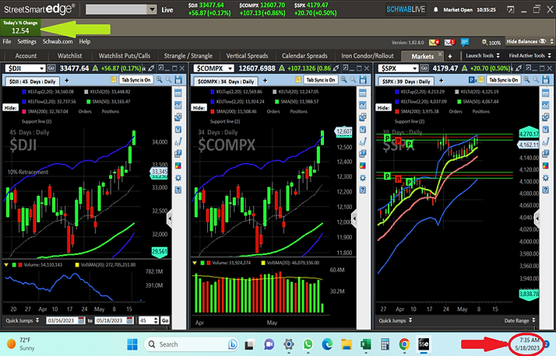
Task: Expand Date Range in the $SPX chart
Action: (x=520, y=320)
